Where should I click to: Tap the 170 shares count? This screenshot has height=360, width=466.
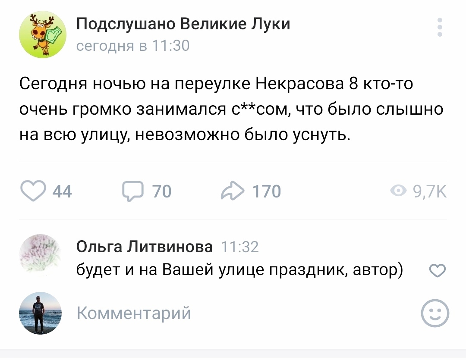[x=267, y=191]
